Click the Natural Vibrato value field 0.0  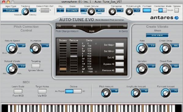click(x=22, y=66)
